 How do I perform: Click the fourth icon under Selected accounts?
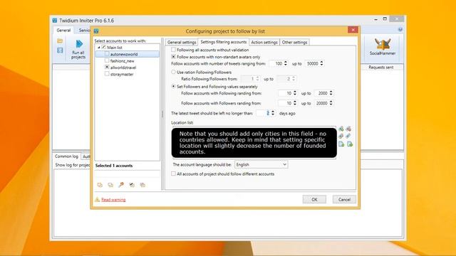pos(132,185)
